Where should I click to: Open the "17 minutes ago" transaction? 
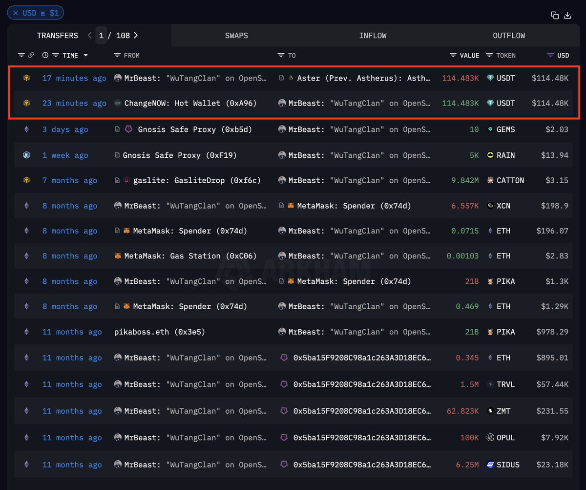coord(74,78)
